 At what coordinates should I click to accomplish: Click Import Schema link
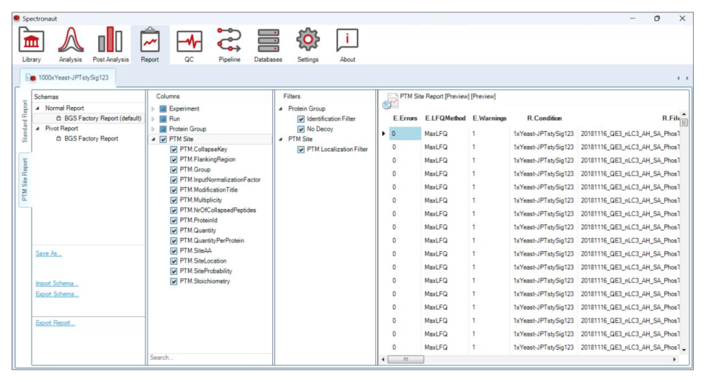57,283
